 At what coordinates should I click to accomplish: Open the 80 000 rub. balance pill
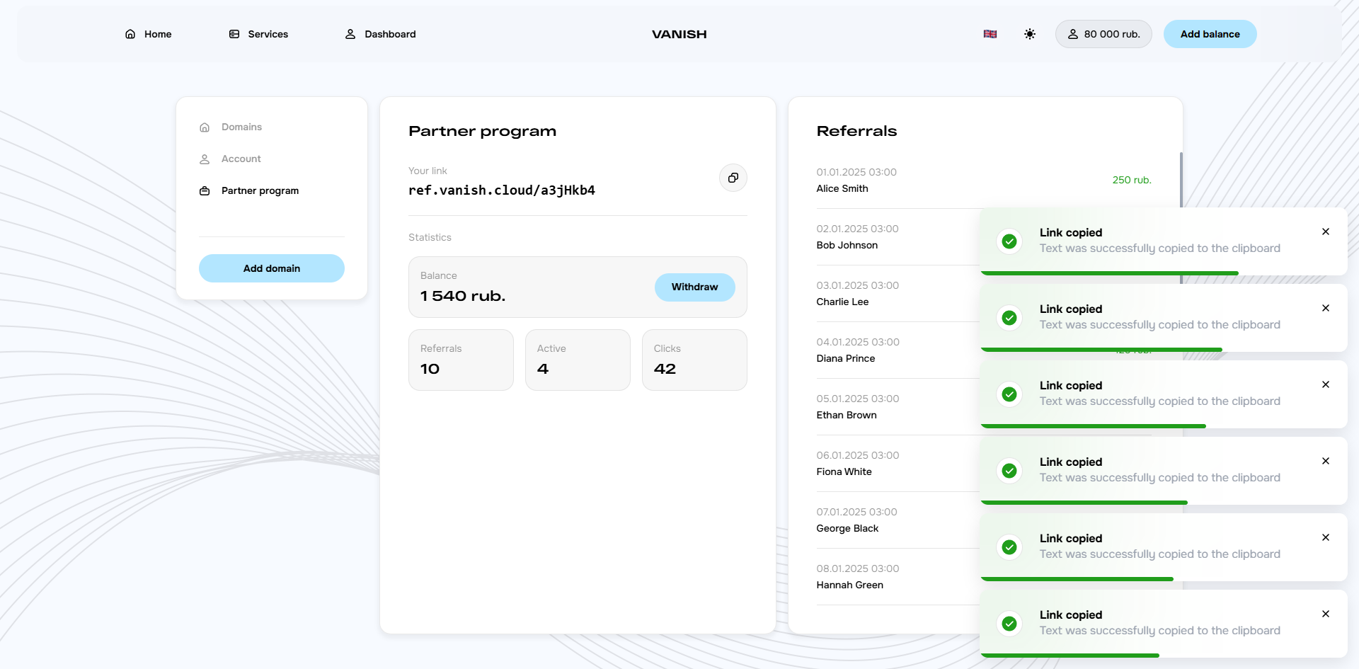tap(1103, 34)
